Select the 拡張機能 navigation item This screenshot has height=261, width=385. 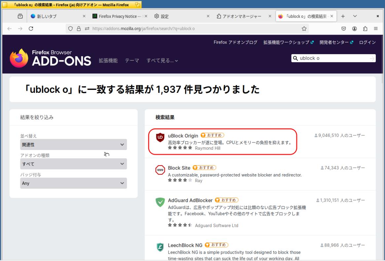(x=108, y=60)
